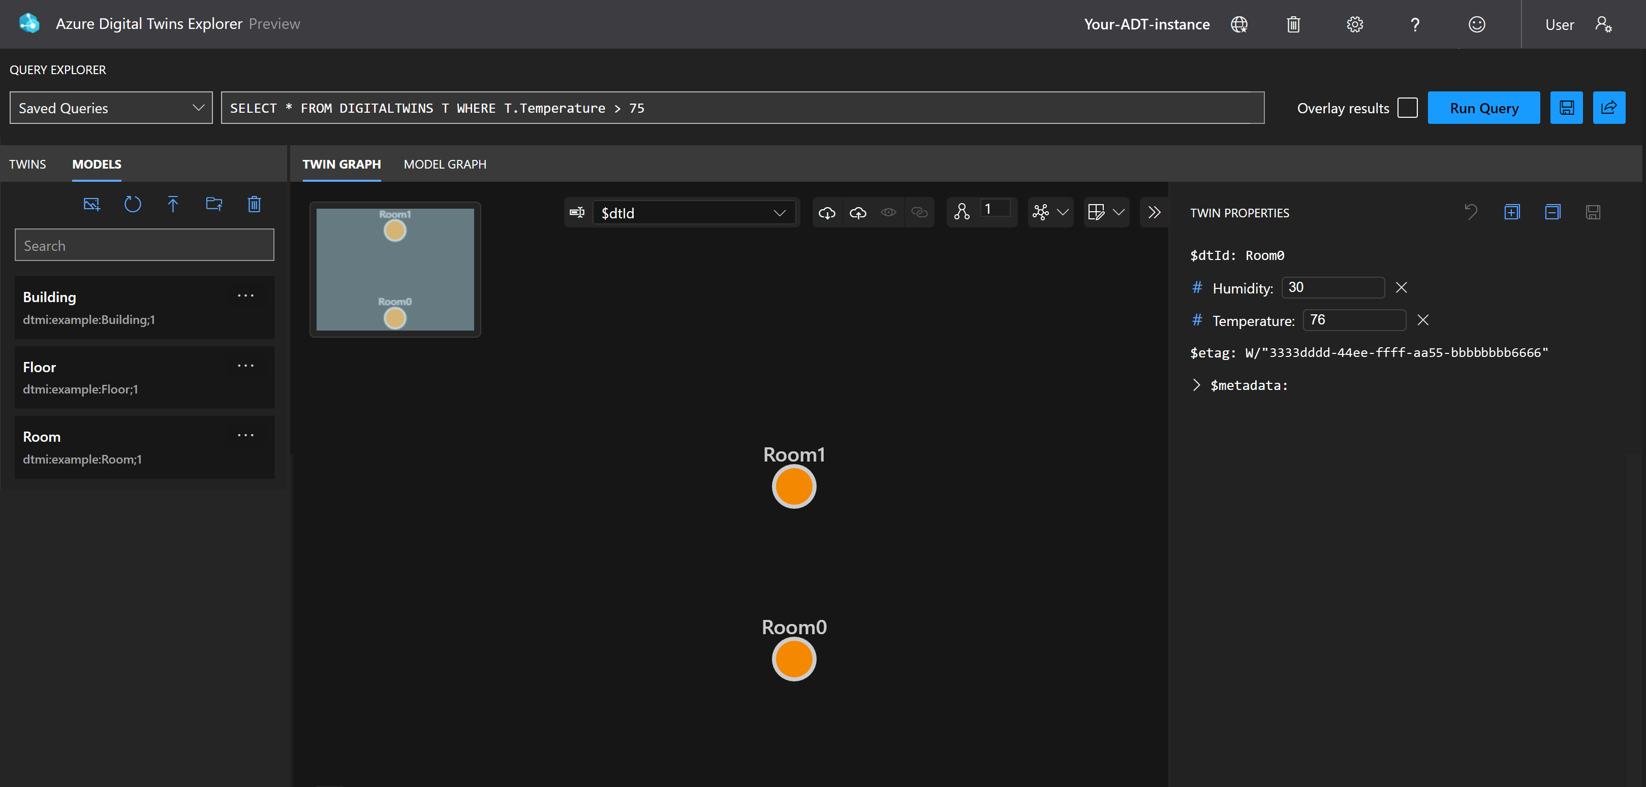Image resolution: width=1646 pixels, height=787 pixels.
Task: Save the current query with disk icon
Action: pos(1566,107)
